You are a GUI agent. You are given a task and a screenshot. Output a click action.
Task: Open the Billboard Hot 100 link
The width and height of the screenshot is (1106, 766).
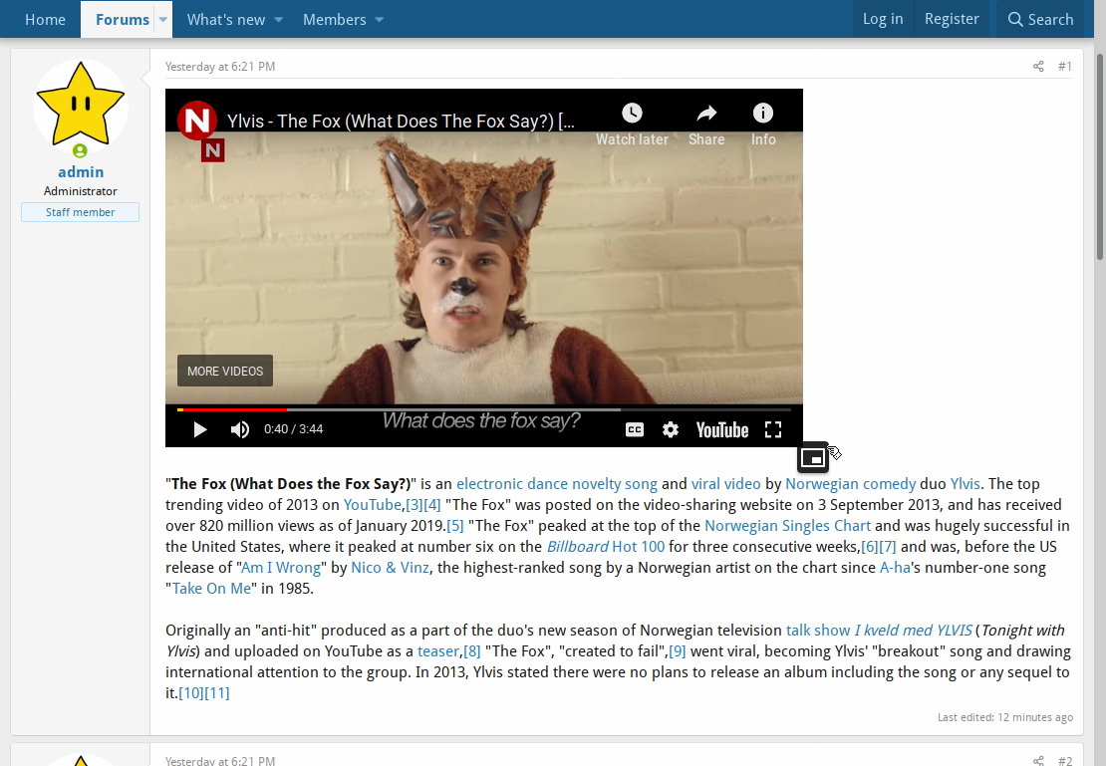click(x=605, y=547)
